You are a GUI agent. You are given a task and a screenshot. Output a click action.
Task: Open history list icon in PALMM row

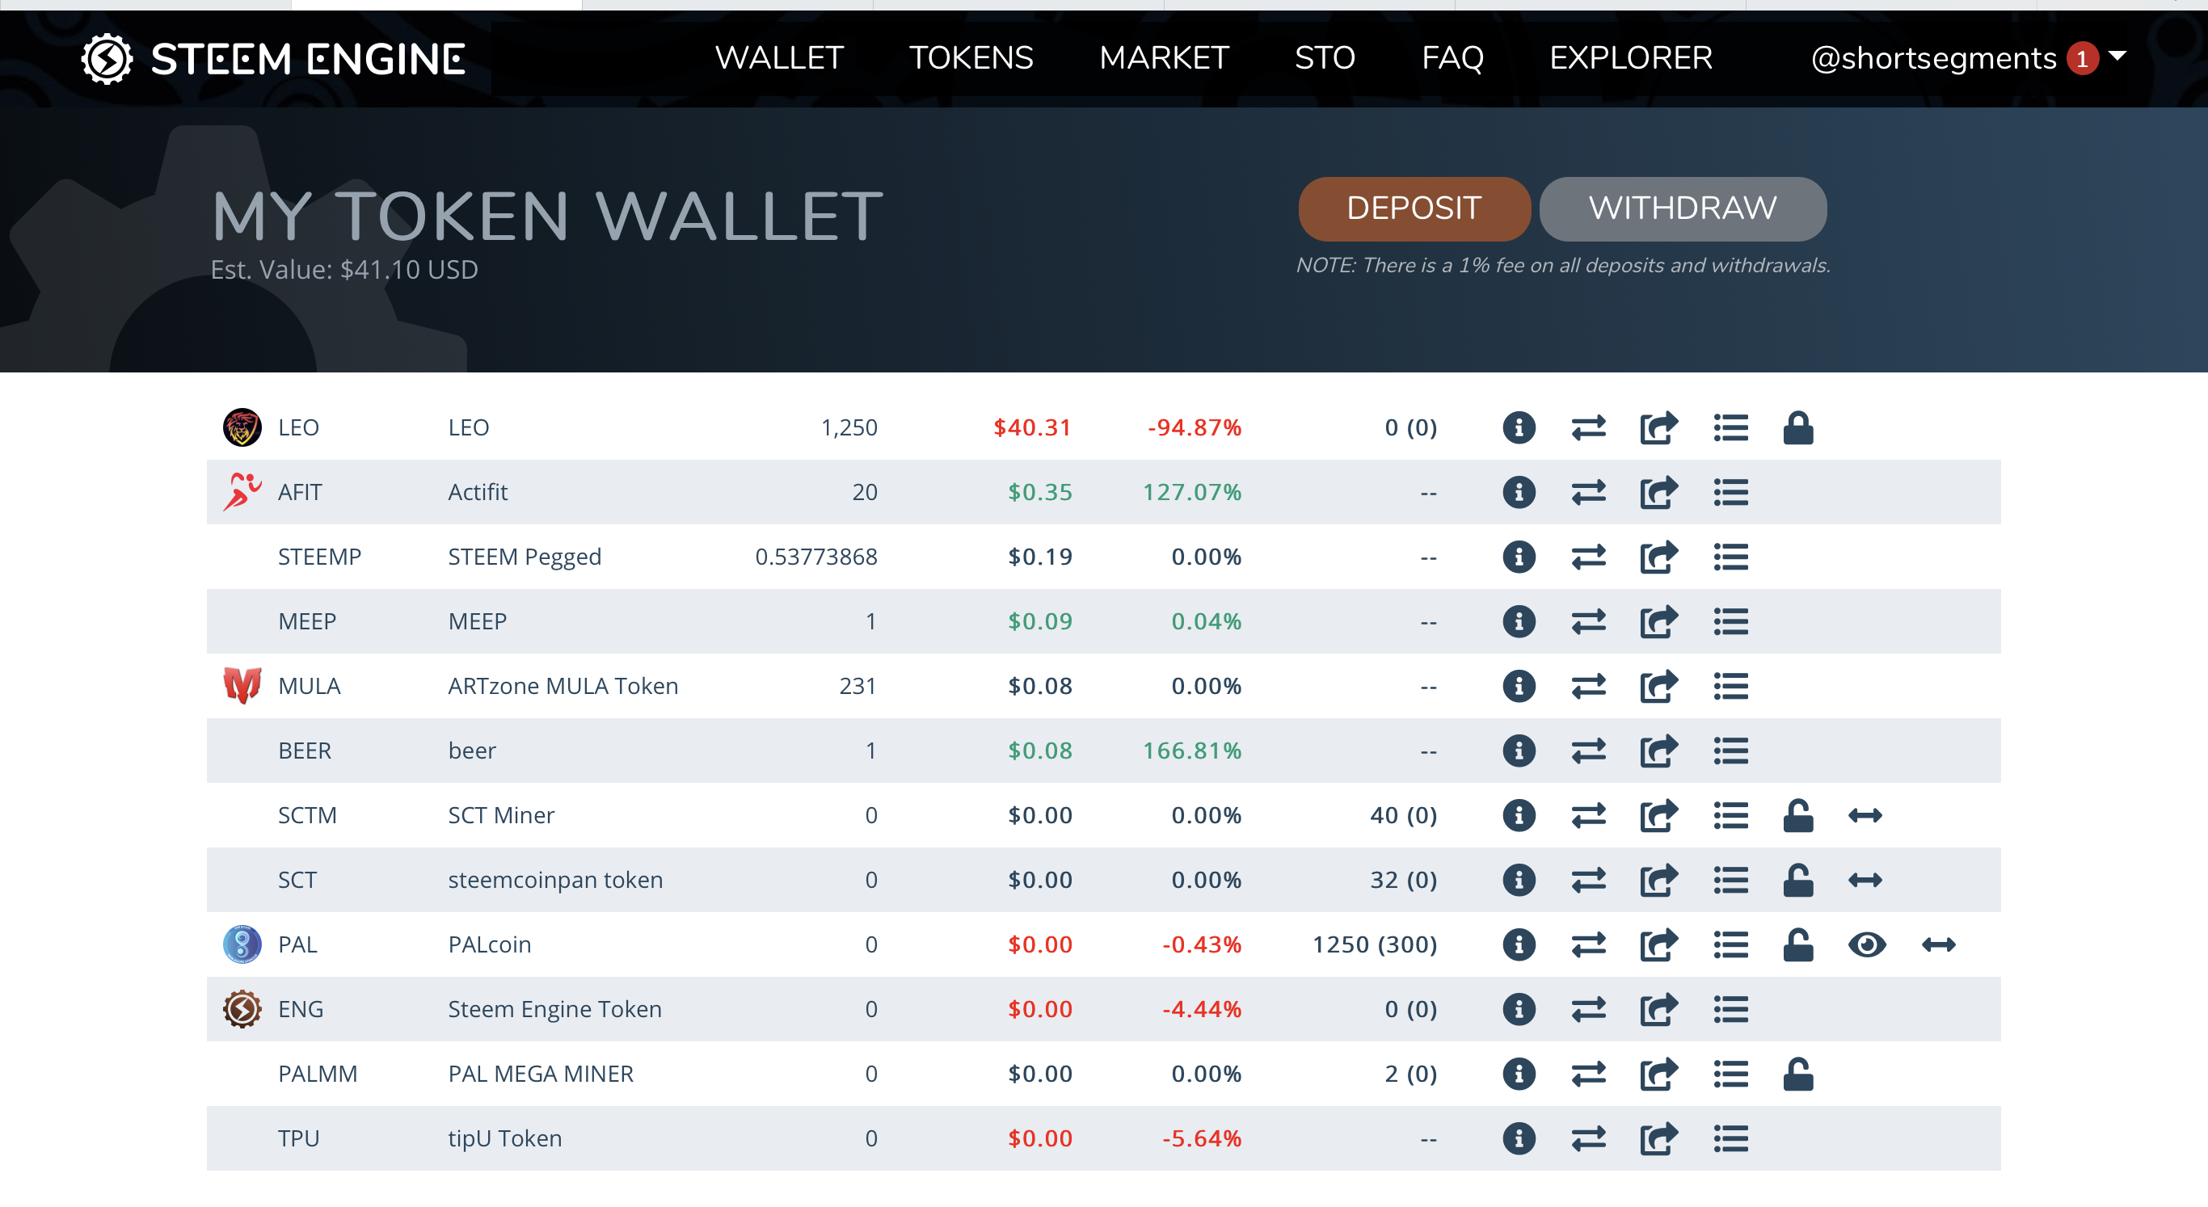[1730, 1074]
